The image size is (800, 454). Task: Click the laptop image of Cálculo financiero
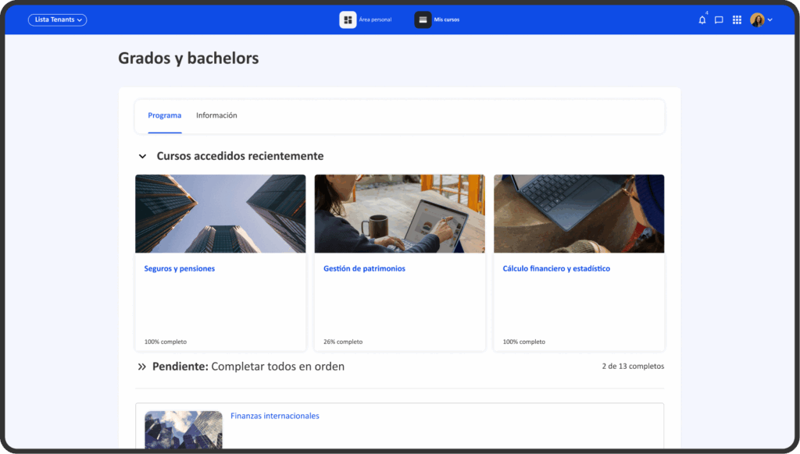(579, 214)
